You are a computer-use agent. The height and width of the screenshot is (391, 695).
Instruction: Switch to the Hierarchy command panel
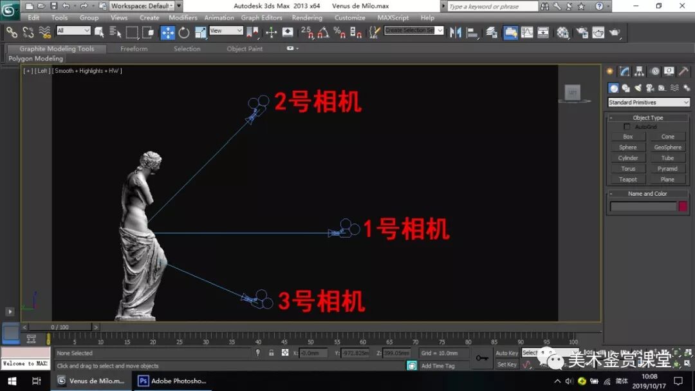pyautogui.click(x=639, y=71)
